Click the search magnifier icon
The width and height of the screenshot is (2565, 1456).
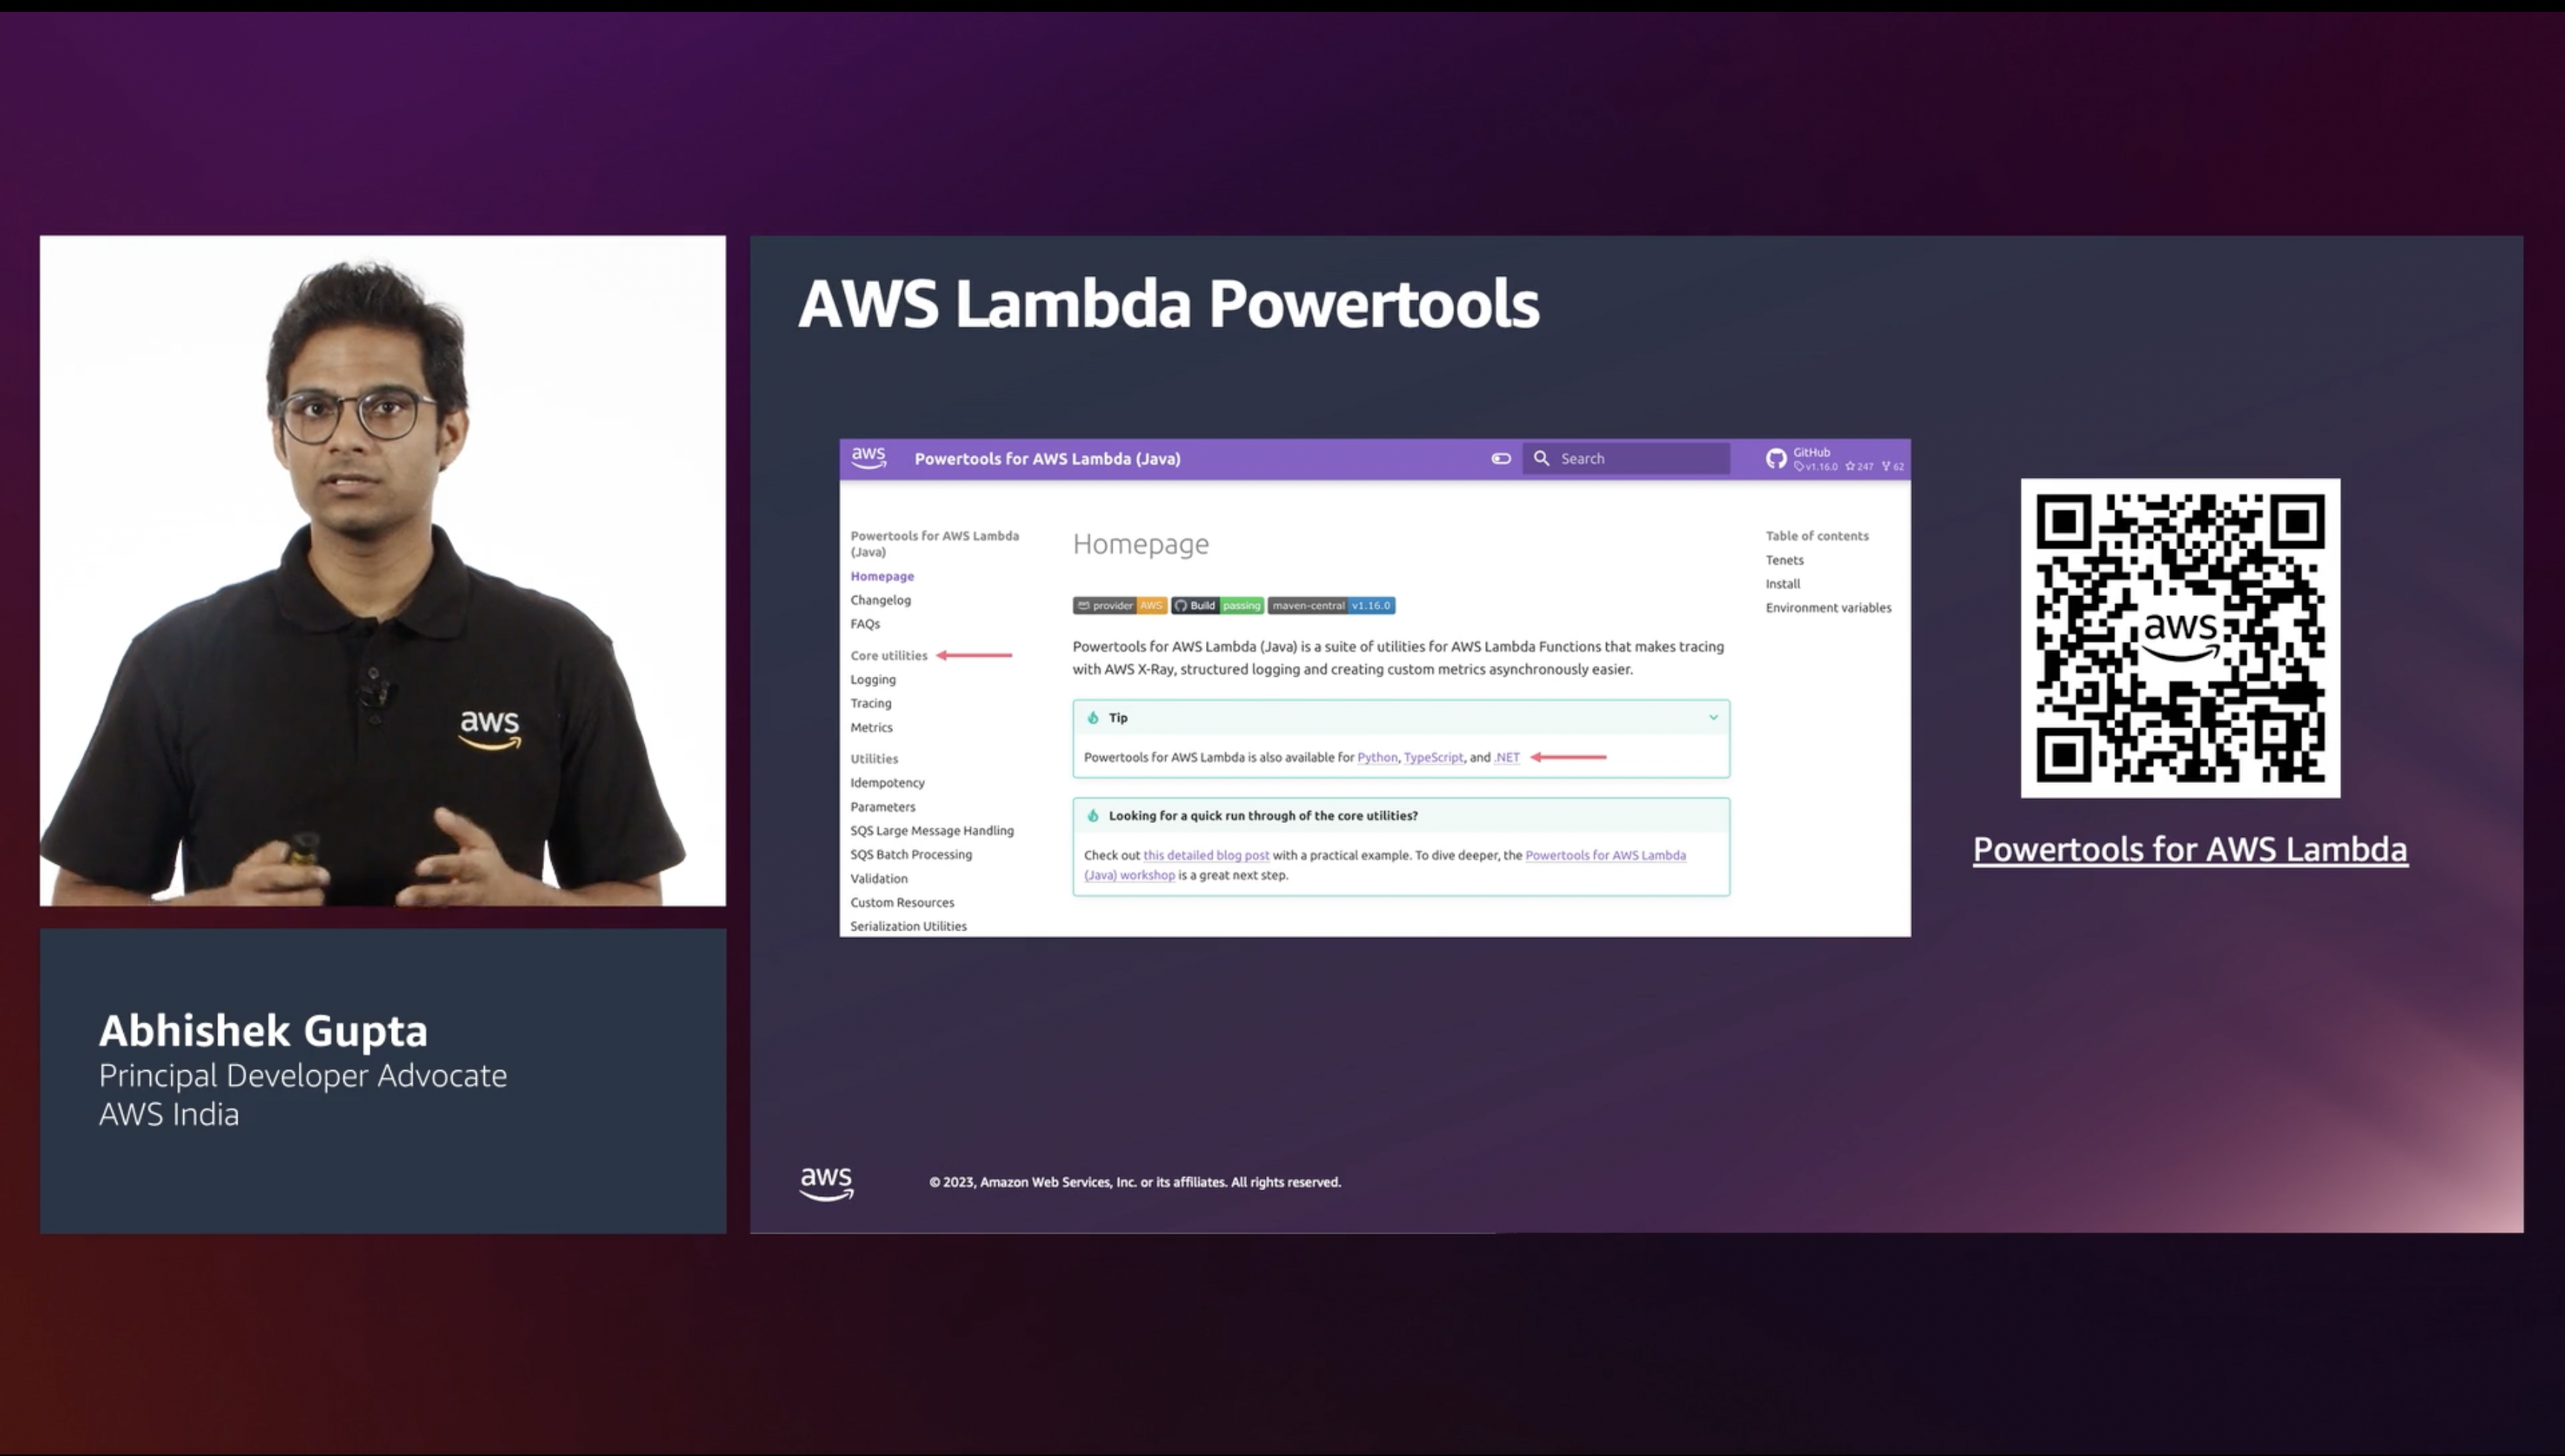[x=1541, y=458]
